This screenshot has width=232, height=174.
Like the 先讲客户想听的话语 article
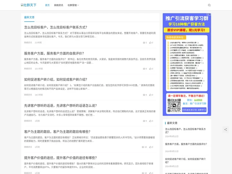tap(150, 121)
